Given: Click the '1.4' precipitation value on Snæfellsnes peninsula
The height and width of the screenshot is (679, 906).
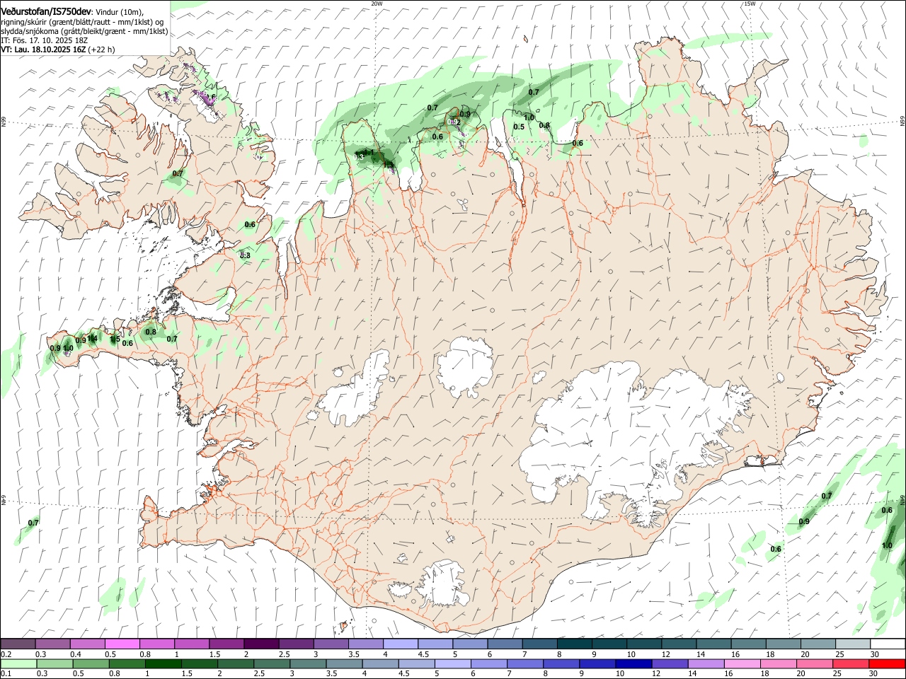Looking at the screenshot, I should pos(92,339).
